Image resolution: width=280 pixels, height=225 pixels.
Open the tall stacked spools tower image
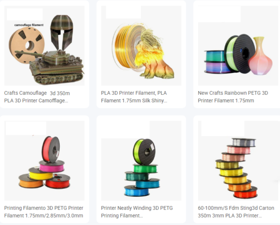click(x=238, y=160)
